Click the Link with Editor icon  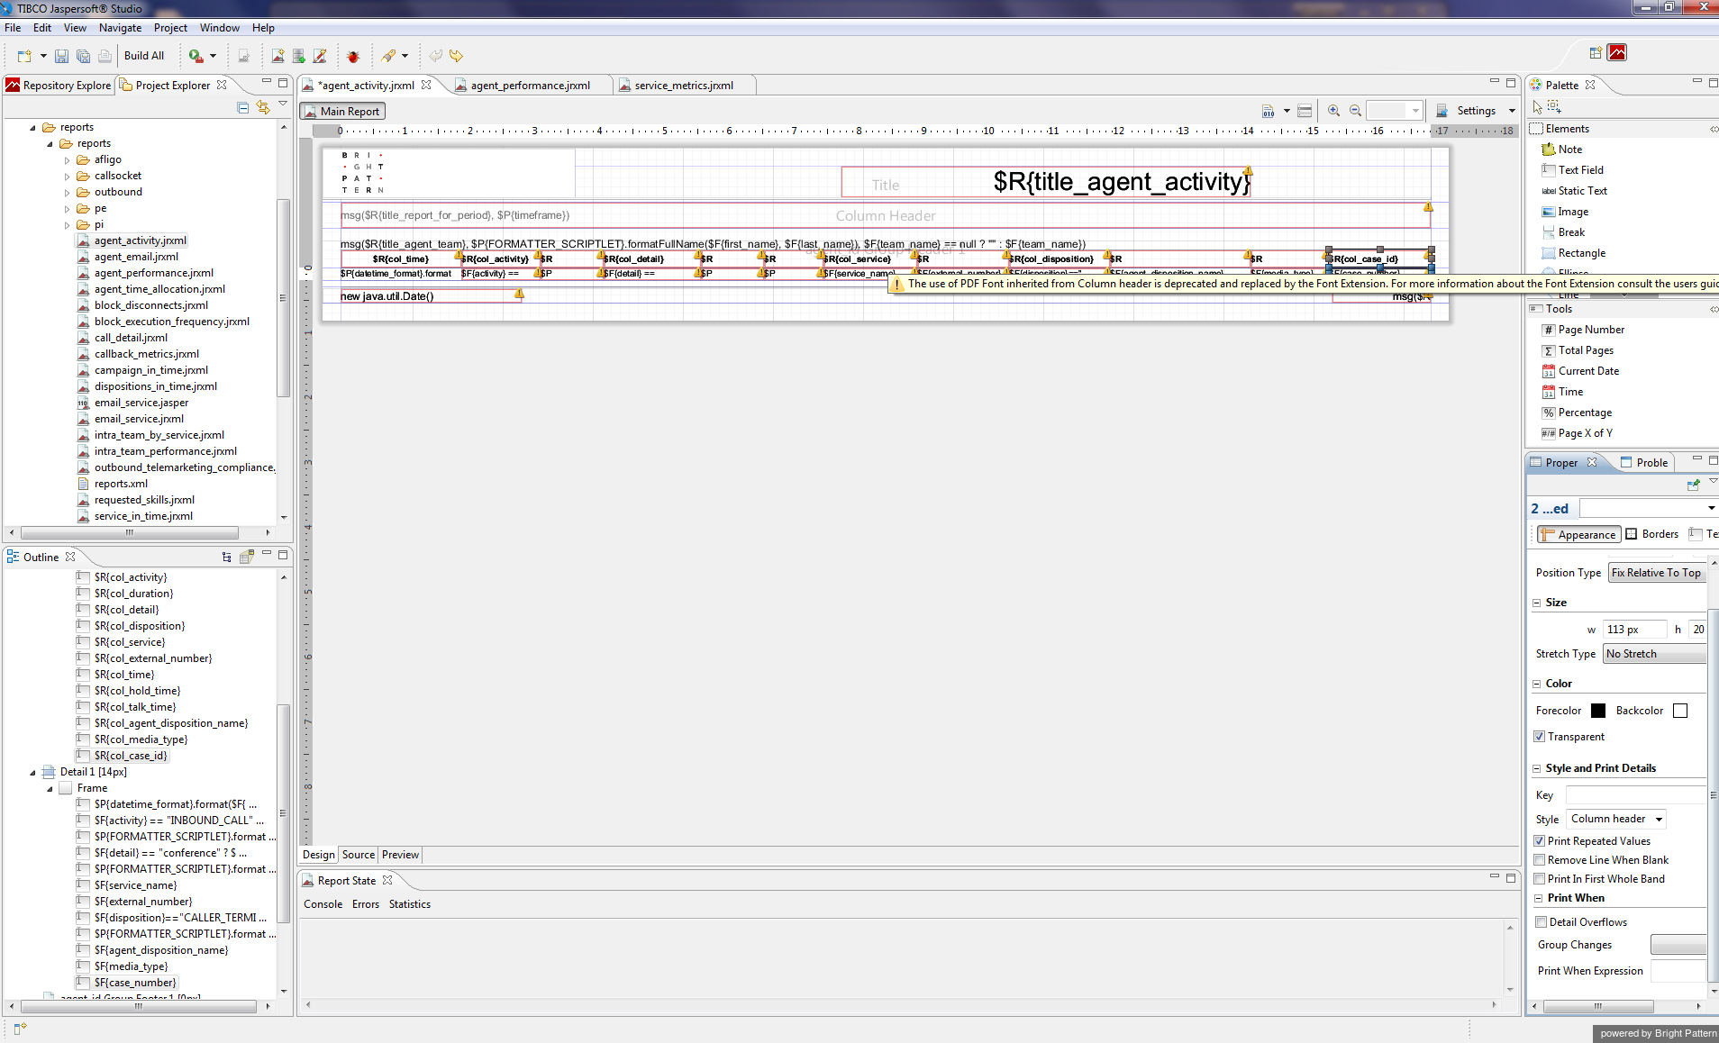pyautogui.click(x=263, y=107)
